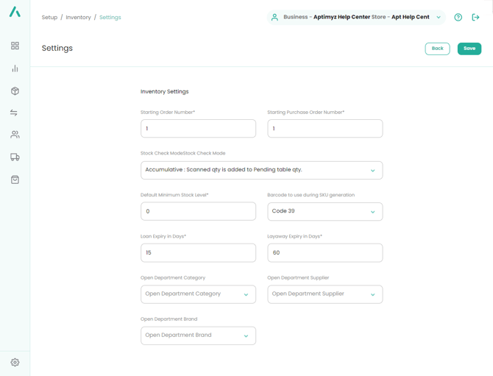493x376 pixels.
Task: Click the logout icon in header
Action: (x=475, y=17)
